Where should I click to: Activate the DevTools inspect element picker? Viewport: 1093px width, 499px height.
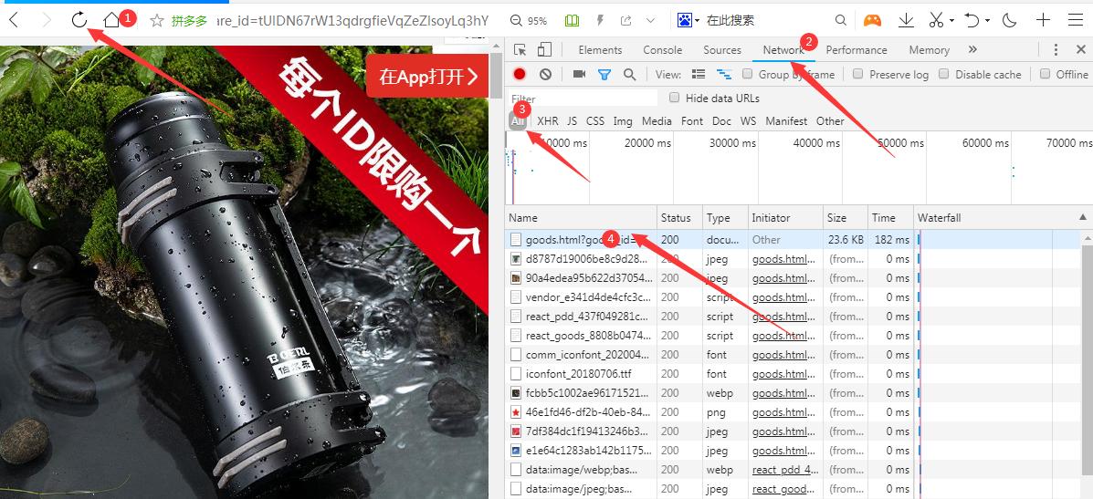[520, 49]
